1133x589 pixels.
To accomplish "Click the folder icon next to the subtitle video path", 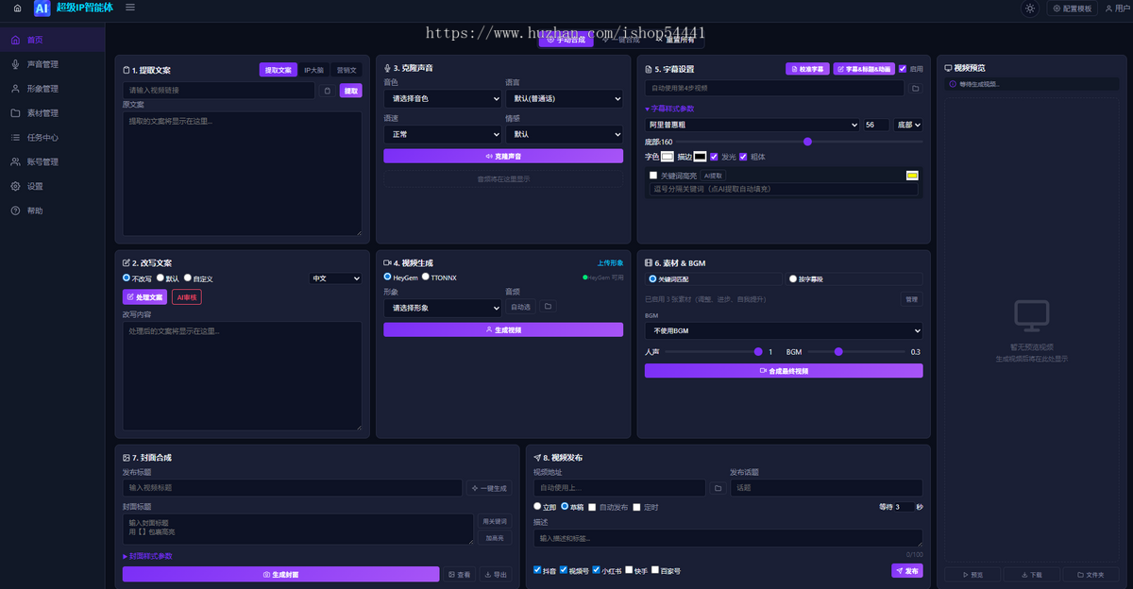I will 915,88.
